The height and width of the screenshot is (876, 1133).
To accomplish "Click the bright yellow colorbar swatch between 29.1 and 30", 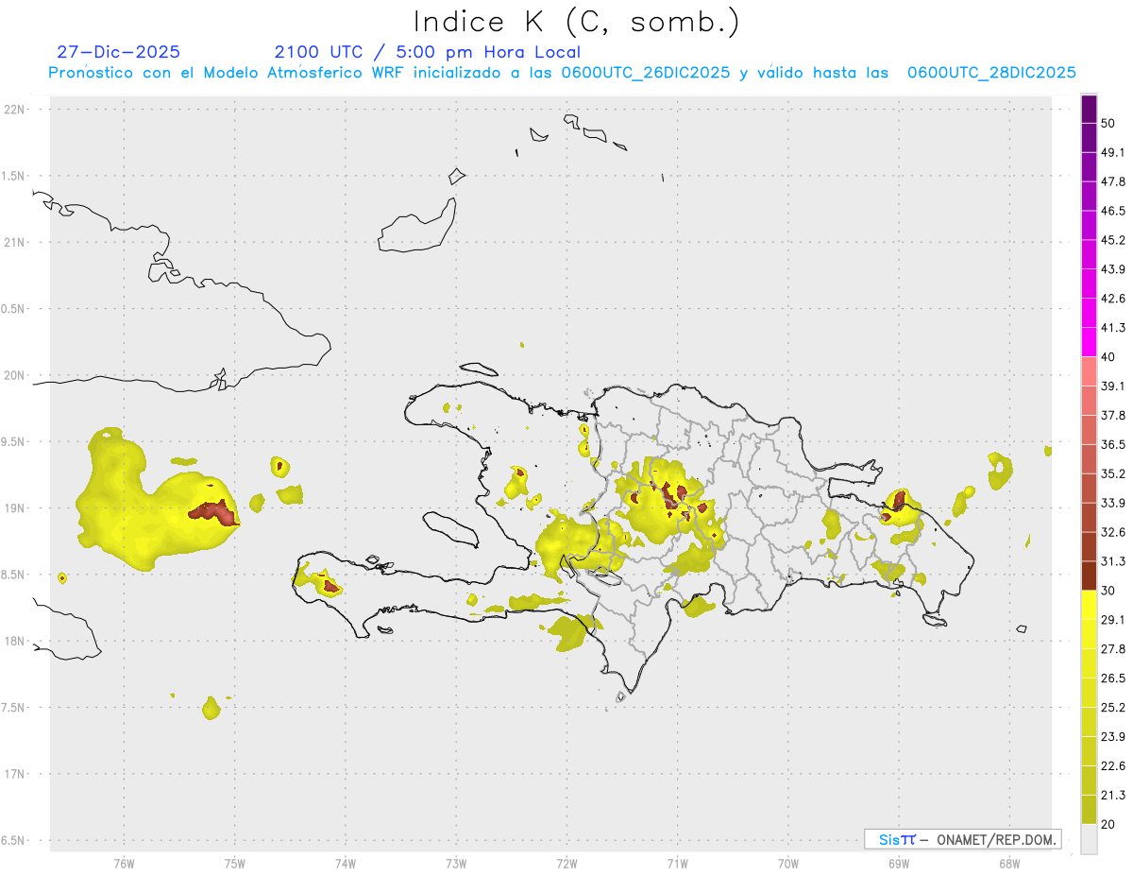I will pos(1090,605).
